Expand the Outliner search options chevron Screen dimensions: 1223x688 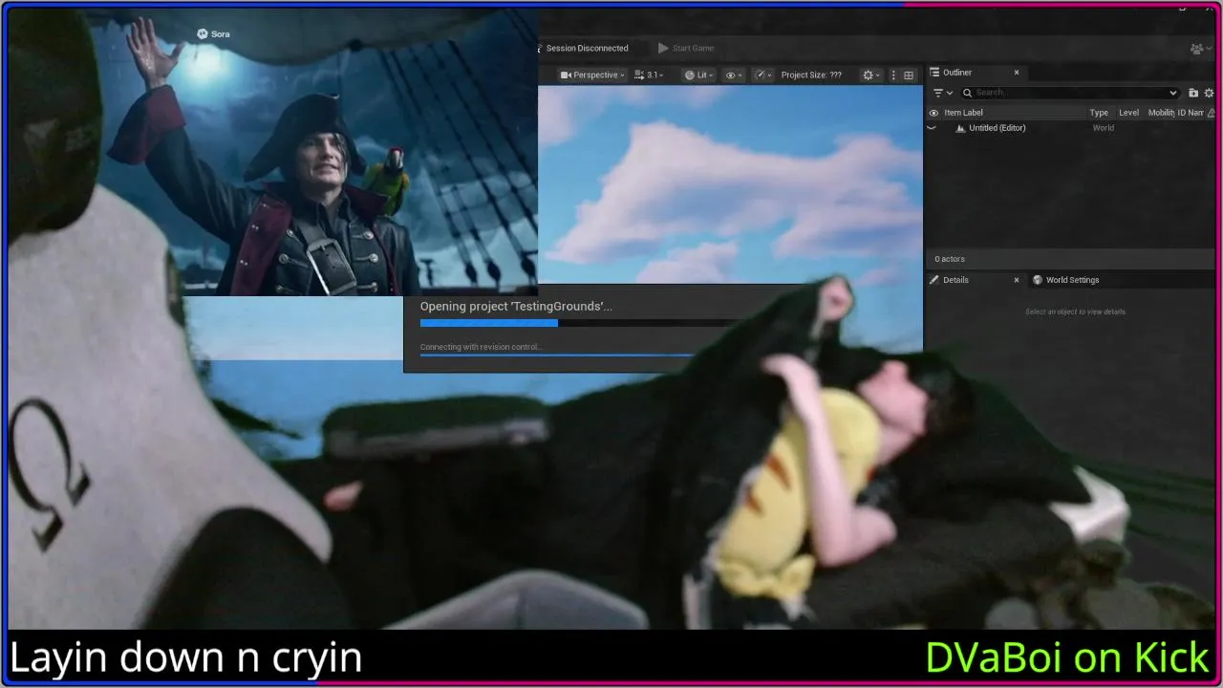(1173, 93)
